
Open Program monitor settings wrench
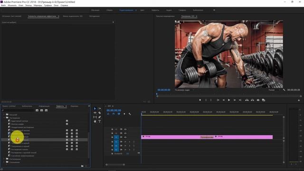(284, 90)
